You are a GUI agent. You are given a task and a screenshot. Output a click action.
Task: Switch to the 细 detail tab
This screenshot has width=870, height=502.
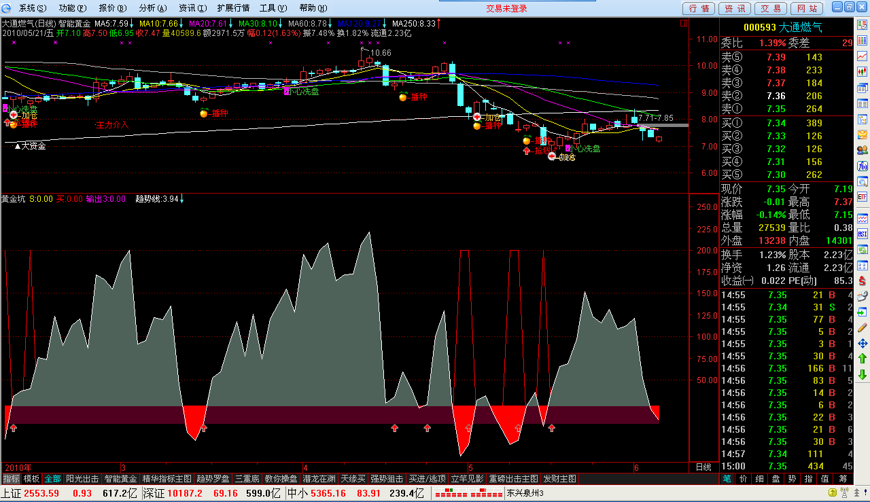click(x=760, y=479)
